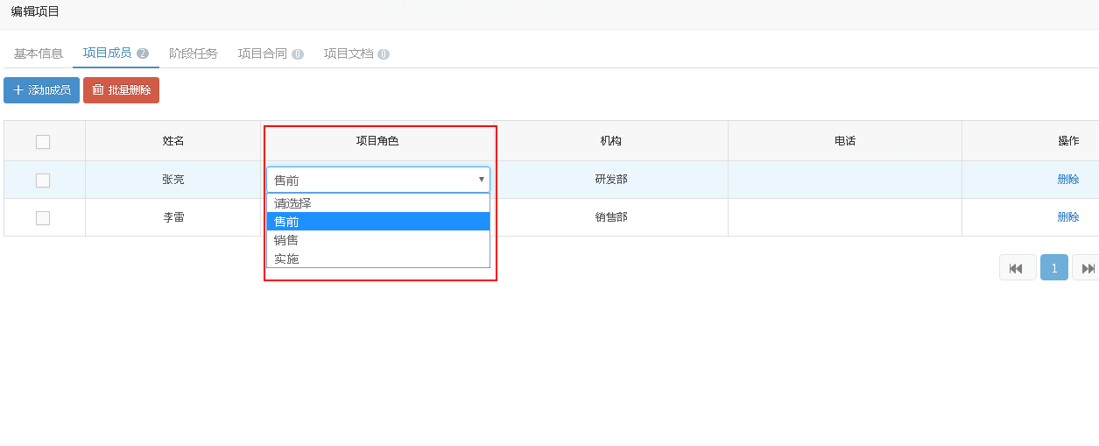Go to first page arrow icon
Image resolution: width=1099 pixels, height=446 pixels.
coord(1017,268)
